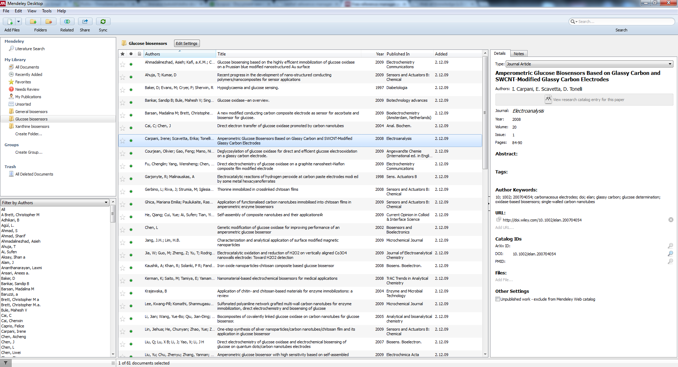Toggle favorite star for Ahmadalinezhad row
The image size is (678, 367).
(123, 64)
